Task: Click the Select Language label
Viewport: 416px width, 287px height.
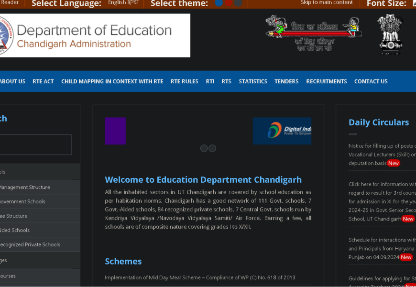Action: pos(66,3)
